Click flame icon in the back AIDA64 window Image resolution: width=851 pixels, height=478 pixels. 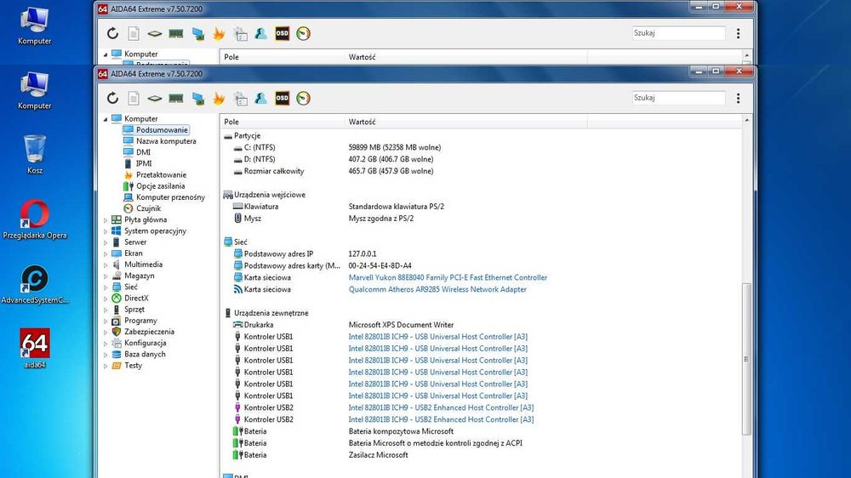point(219,34)
